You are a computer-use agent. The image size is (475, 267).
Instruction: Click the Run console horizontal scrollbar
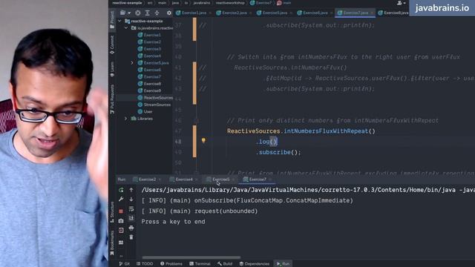click(191, 257)
